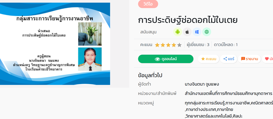Select the first rating star
Viewport: 273px width, 119px height.
[157, 45]
